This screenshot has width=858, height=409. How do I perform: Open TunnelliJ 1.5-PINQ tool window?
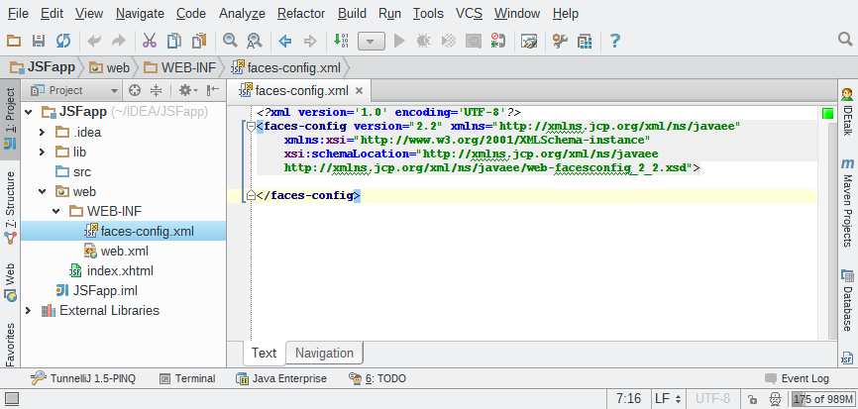click(83, 378)
